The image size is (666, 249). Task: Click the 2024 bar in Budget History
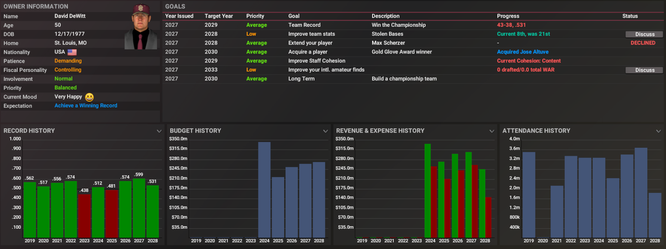coord(264,189)
